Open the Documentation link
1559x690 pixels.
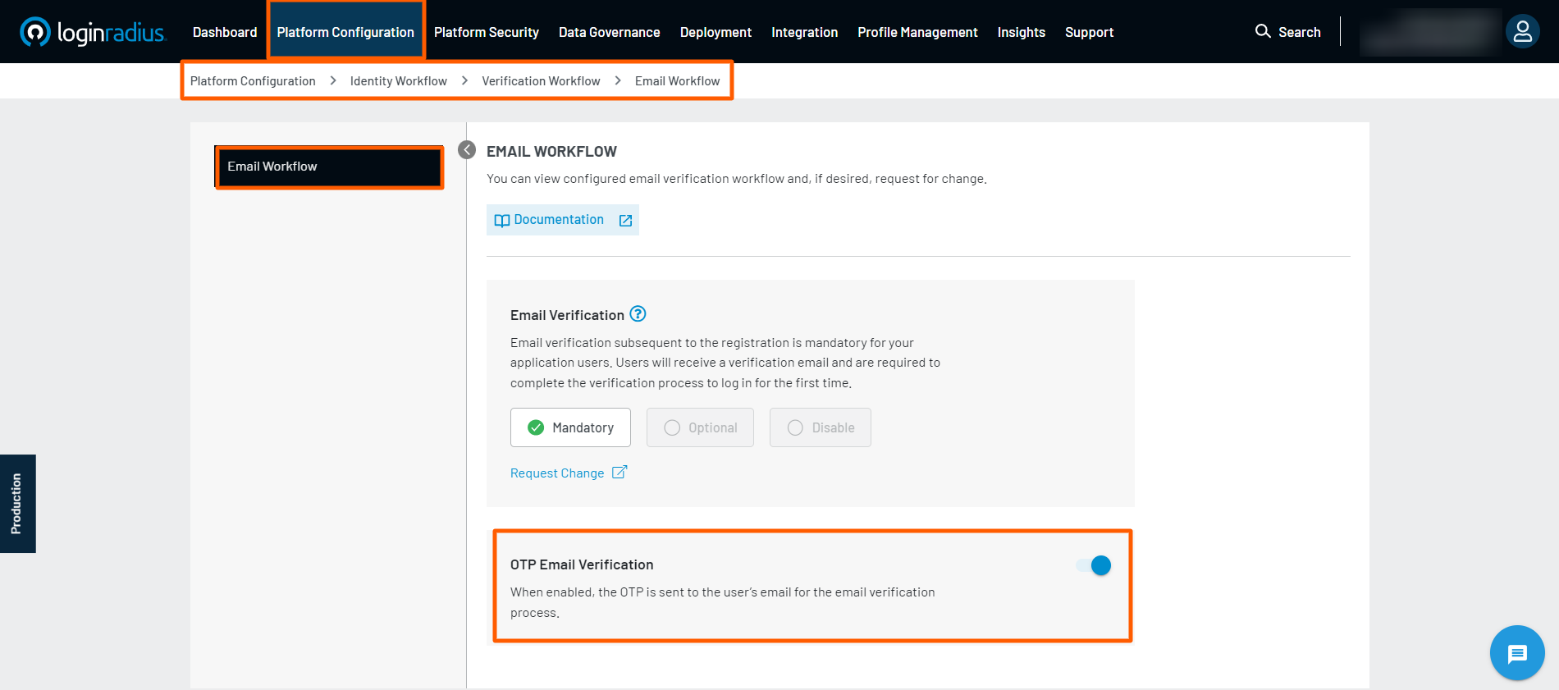click(x=563, y=220)
